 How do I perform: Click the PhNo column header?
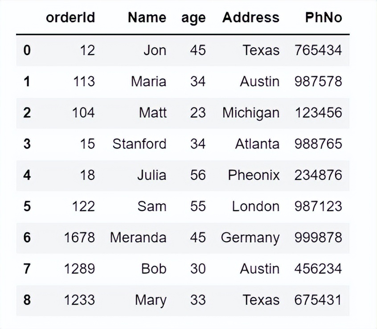coord(324,17)
